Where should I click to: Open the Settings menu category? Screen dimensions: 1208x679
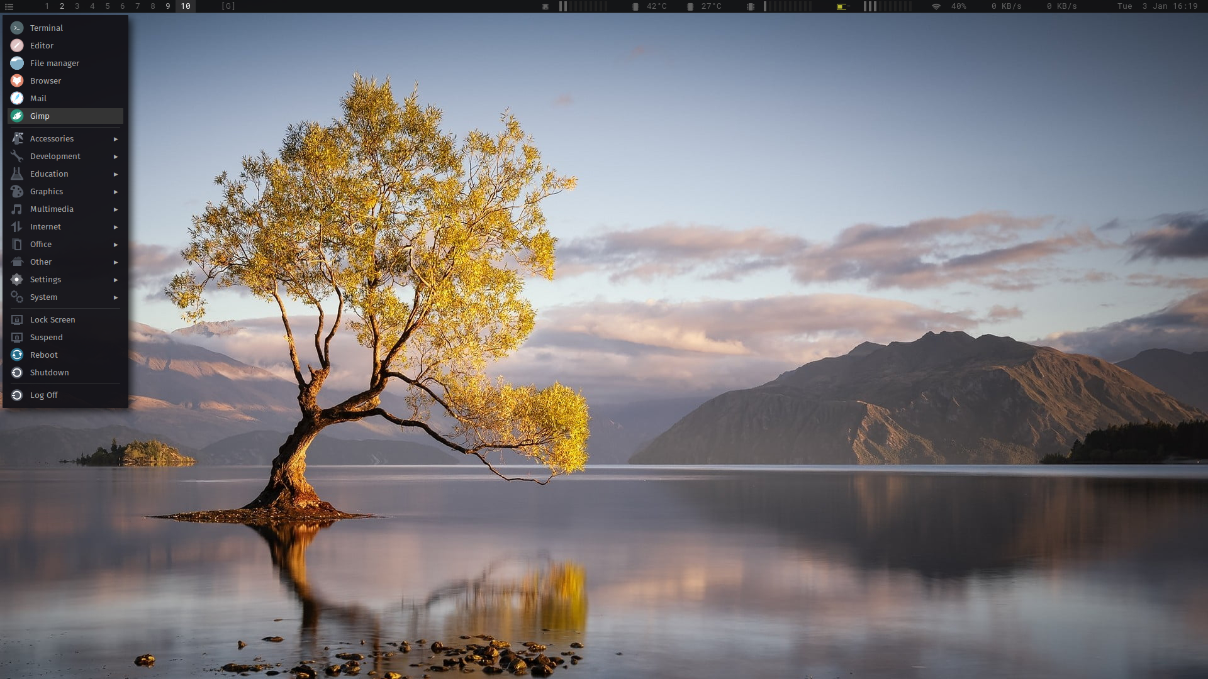(x=45, y=279)
